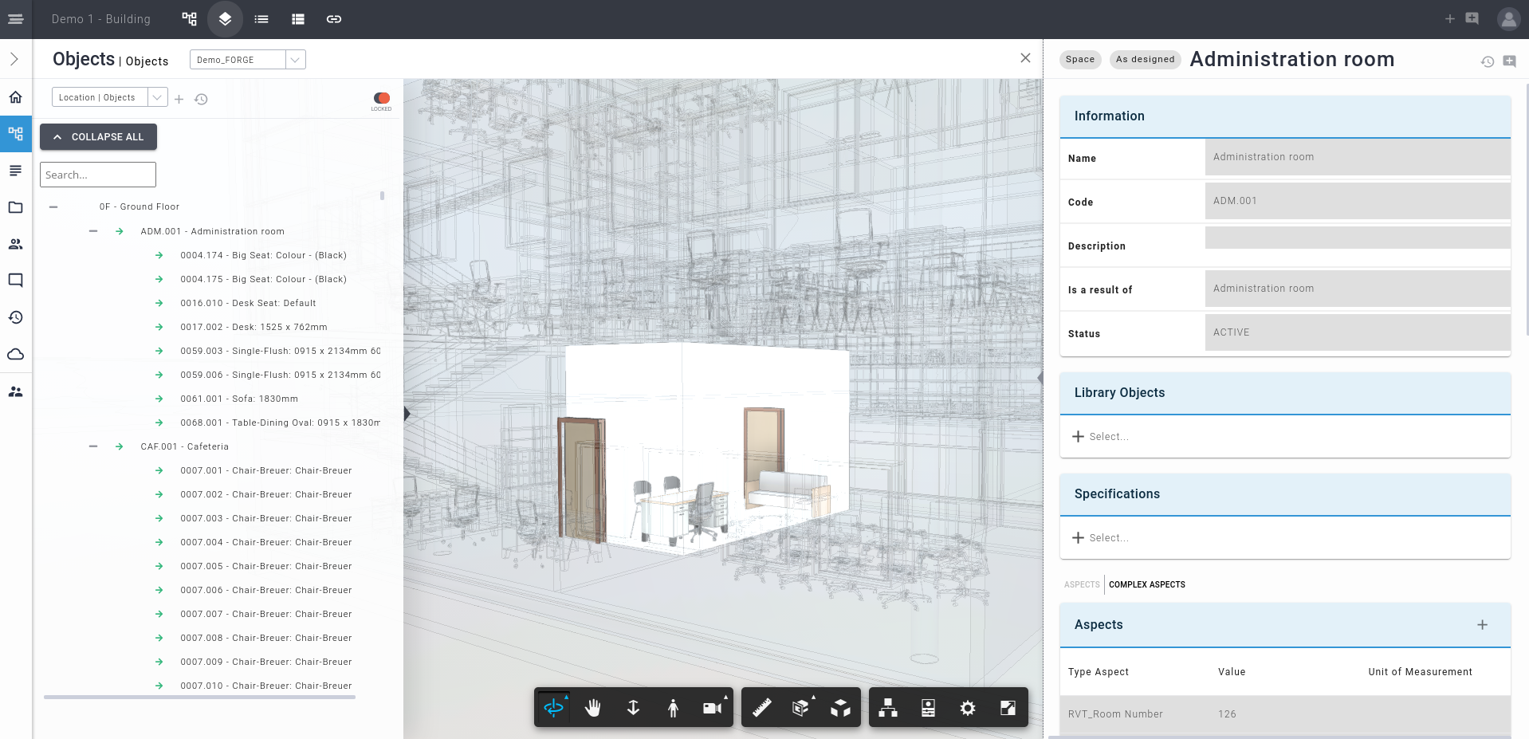Click Demo 1 - Building title

pos(101,19)
